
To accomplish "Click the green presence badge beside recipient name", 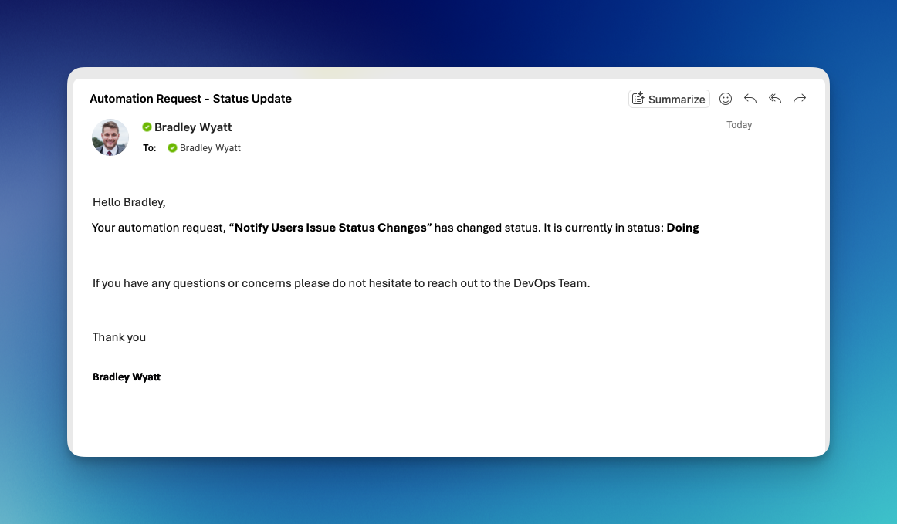I will click(x=172, y=148).
